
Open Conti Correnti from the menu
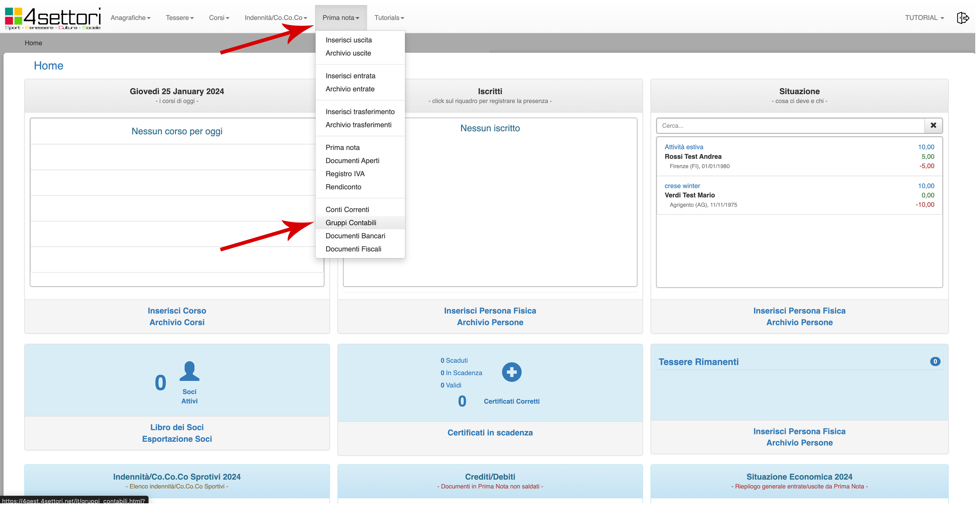pyautogui.click(x=347, y=209)
